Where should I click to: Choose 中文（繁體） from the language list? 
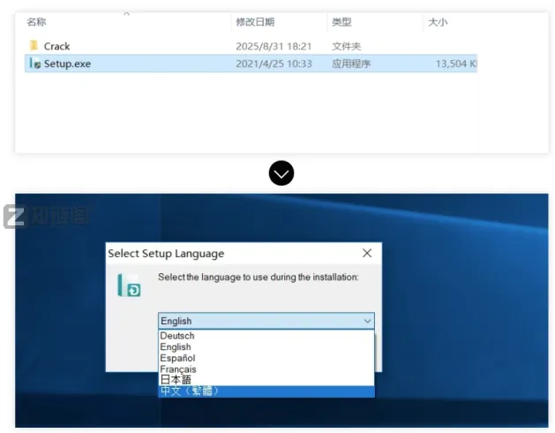point(266,391)
